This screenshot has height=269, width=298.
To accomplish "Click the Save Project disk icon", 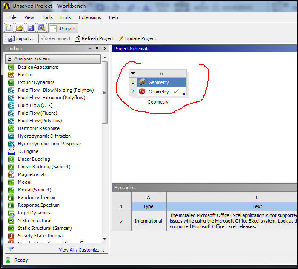I will [x=30, y=28].
